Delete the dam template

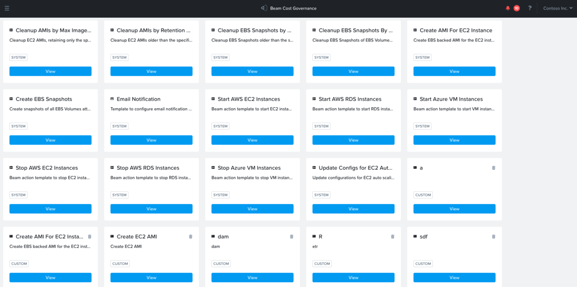292,237
